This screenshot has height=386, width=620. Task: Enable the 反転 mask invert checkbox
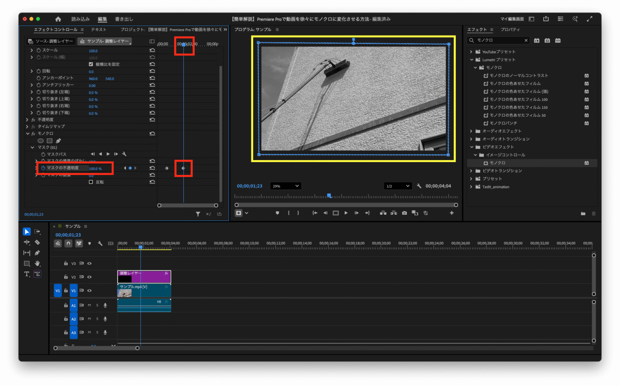pyautogui.click(x=91, y=181)
